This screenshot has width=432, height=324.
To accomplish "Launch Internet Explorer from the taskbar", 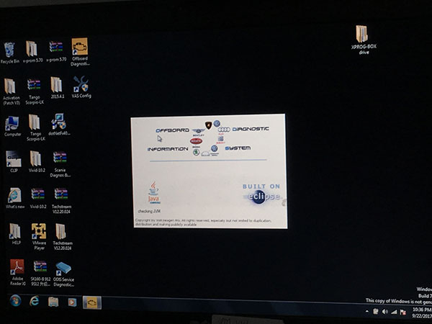I will 34,301.
